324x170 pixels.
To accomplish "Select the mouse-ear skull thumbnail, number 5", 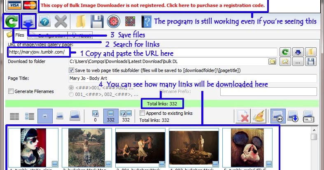I will coord(247,147).
